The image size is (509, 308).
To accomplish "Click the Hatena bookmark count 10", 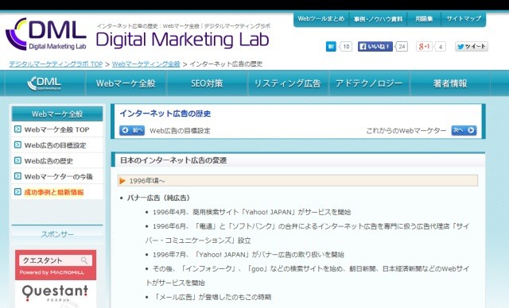I will pos(346,47).
